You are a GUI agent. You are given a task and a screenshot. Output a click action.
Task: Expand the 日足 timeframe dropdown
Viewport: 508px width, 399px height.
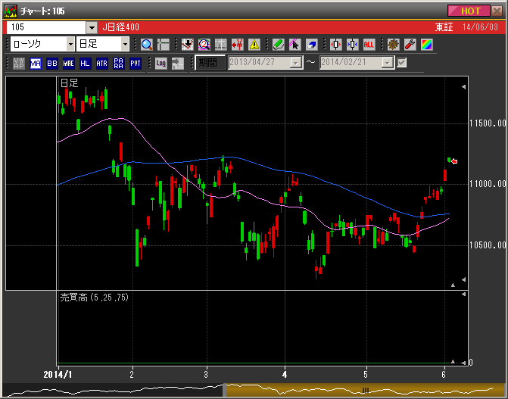(x=125, y=45)
